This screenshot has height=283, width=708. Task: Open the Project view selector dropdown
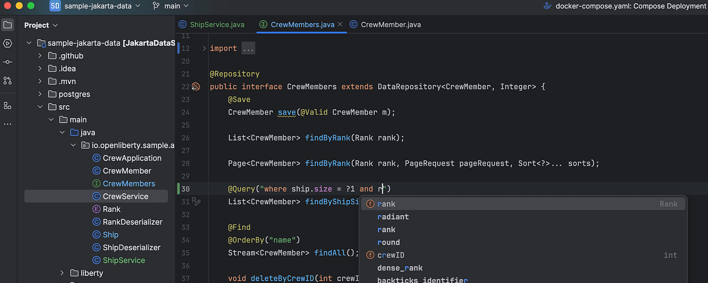41,25
